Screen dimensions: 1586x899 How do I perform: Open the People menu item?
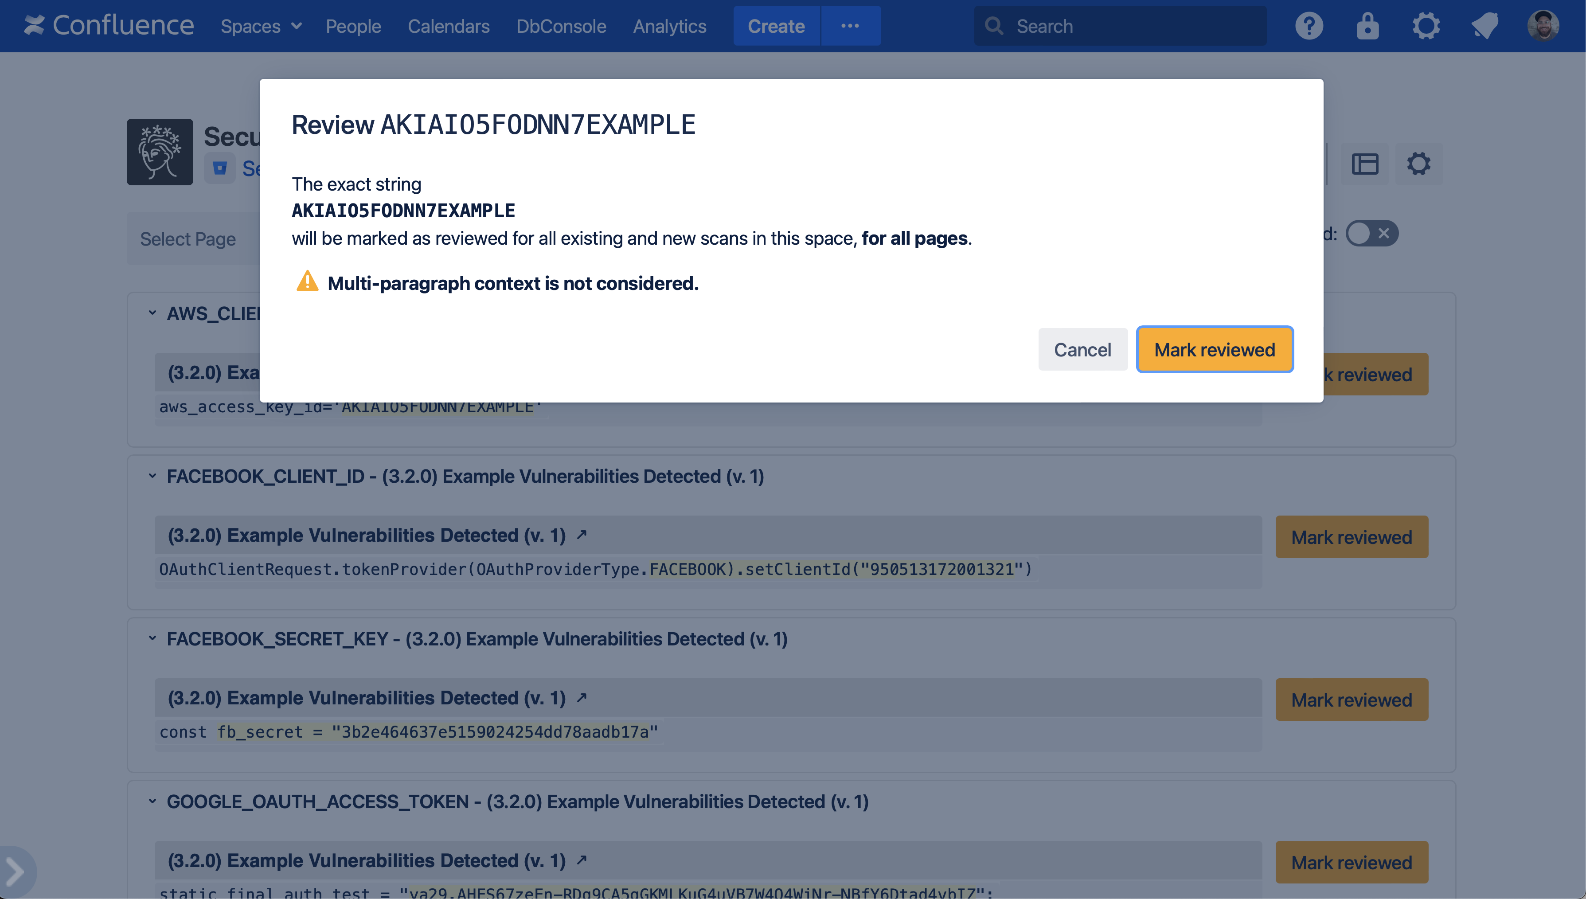353,26
